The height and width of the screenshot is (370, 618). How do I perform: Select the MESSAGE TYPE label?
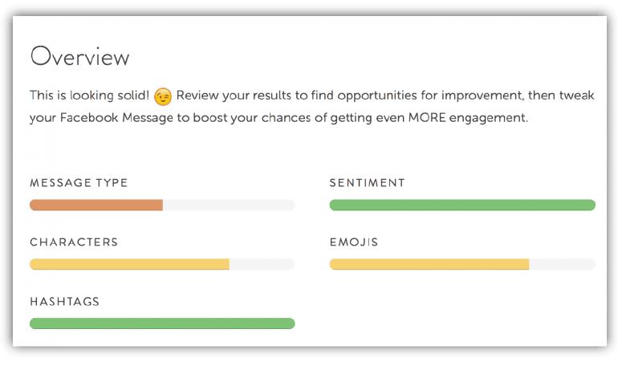(79, 183)
